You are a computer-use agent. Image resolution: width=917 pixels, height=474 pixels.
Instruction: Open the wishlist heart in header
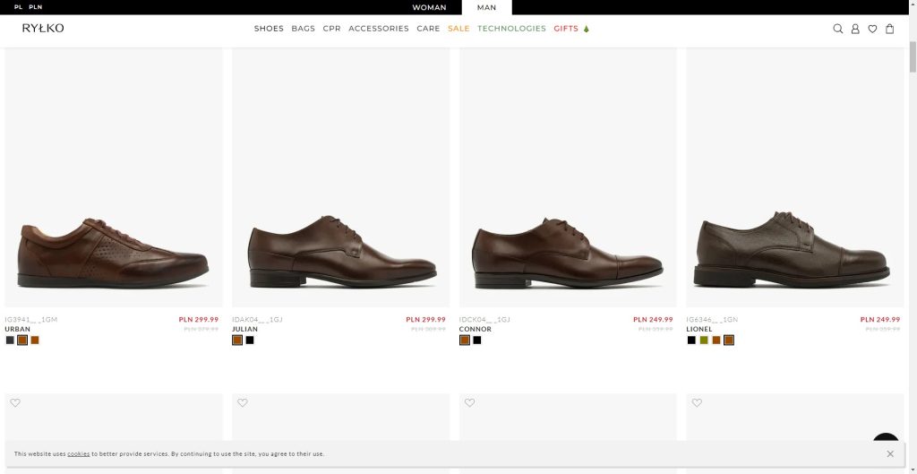872,29
